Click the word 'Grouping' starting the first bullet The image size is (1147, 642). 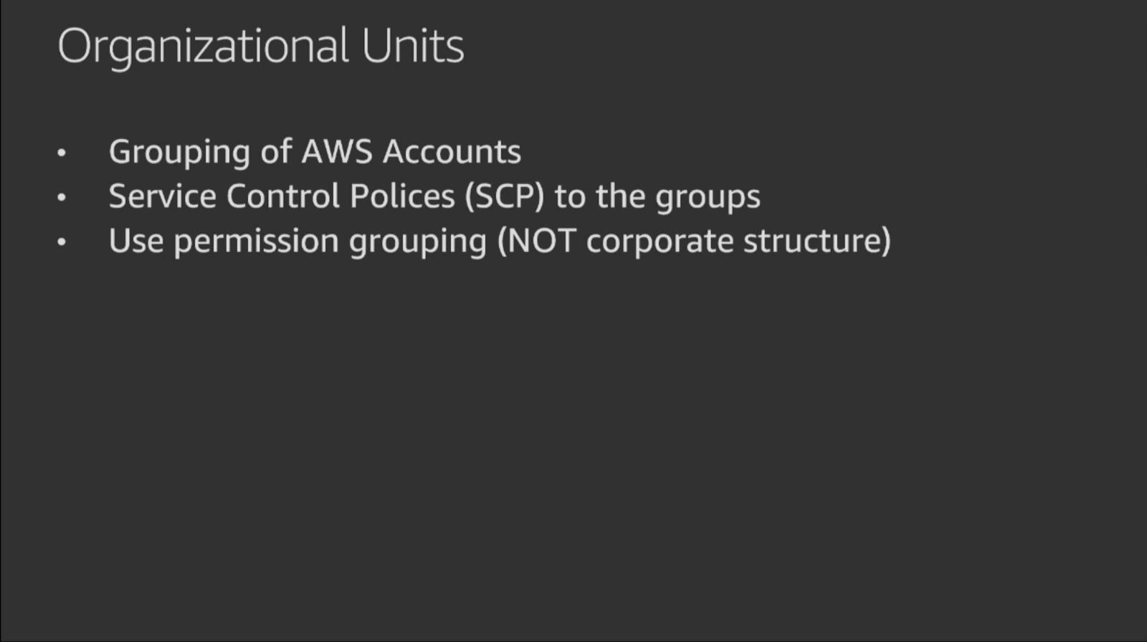(x=180, y=153)
